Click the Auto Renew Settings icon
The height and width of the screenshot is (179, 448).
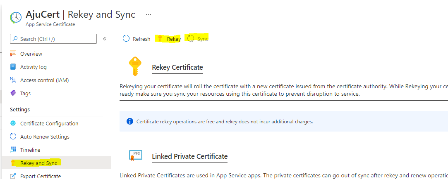coord(13,137)
